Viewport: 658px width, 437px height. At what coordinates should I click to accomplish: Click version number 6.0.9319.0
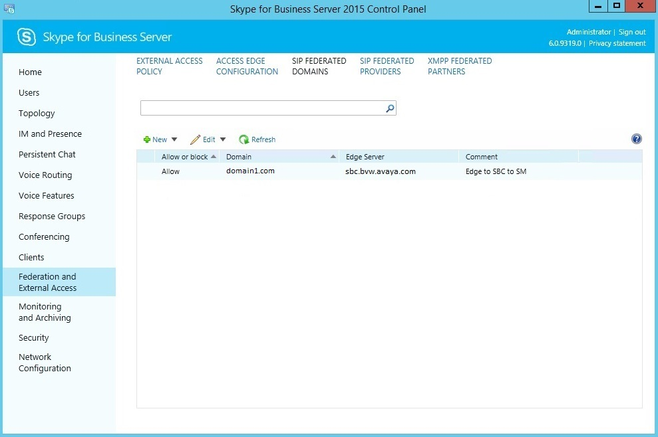pos(565,43)
